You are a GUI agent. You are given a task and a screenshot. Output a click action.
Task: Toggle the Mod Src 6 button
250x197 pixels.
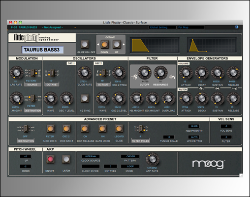[66, 129]
